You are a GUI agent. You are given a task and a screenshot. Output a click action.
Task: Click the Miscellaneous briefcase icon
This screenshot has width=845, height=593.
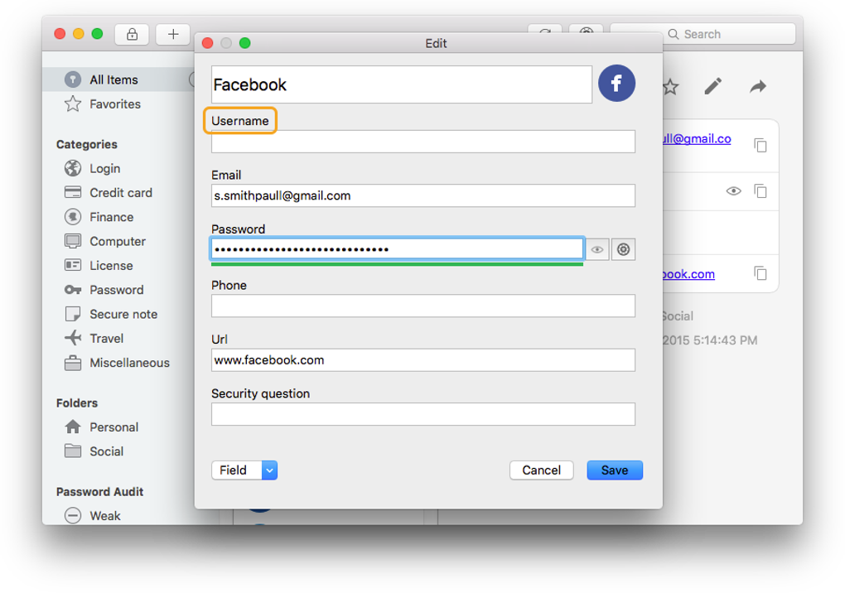73,363
